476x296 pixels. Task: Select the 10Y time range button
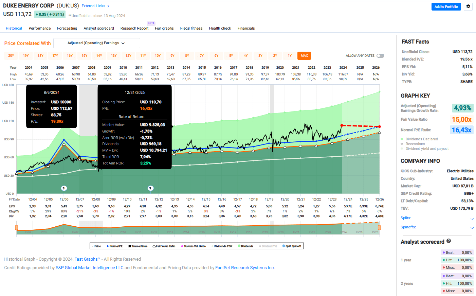tap(158, 55)
